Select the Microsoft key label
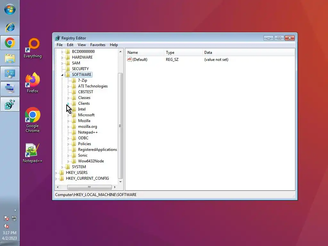This screenshot has height=246, width=328. click(x=86, y=115)
